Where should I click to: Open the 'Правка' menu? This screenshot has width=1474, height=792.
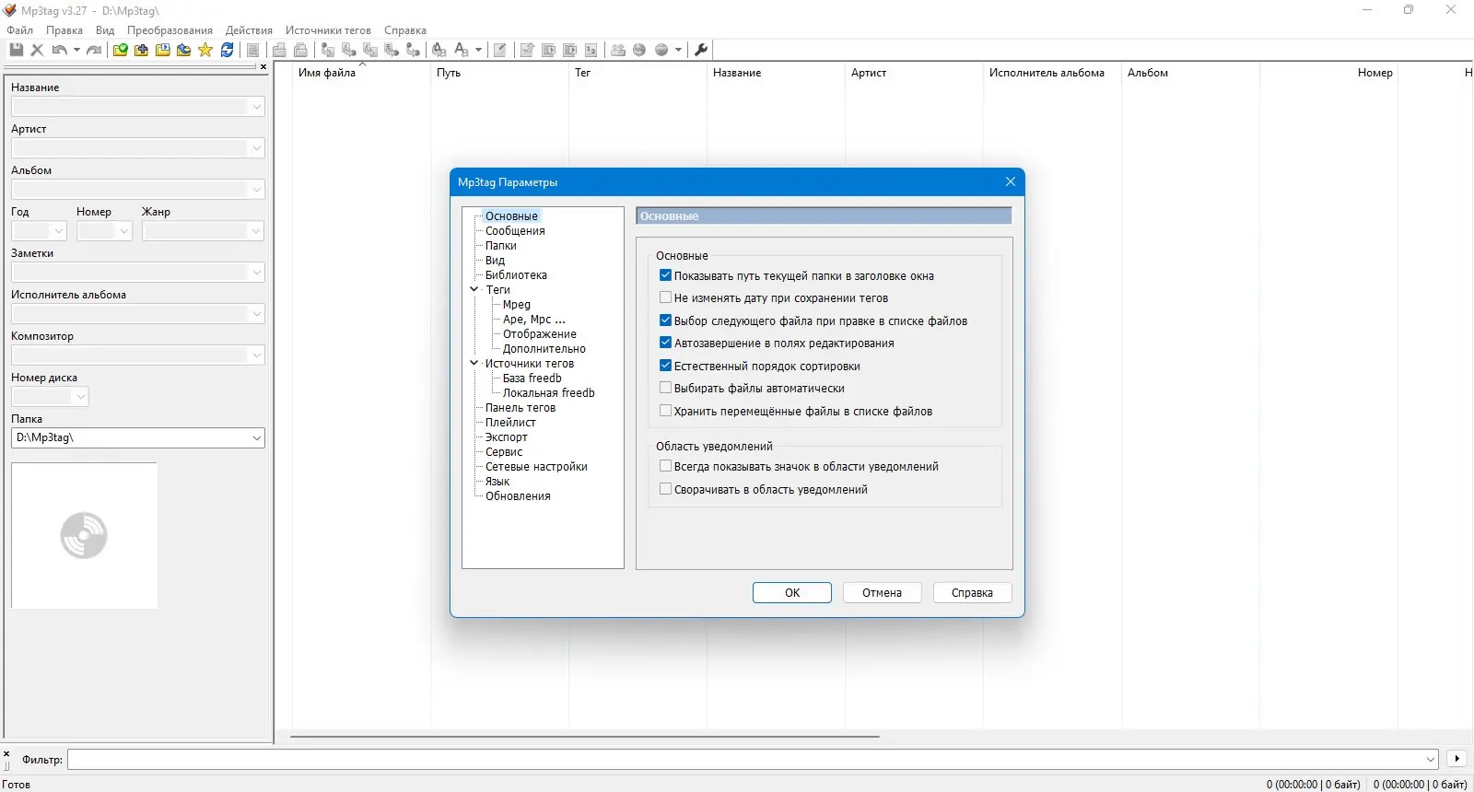pyautogui.click(x=64, y=30)
